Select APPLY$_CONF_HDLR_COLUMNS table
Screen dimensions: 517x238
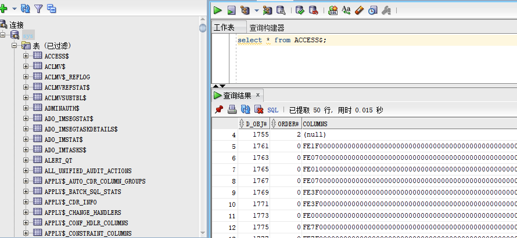click(87, 223)
